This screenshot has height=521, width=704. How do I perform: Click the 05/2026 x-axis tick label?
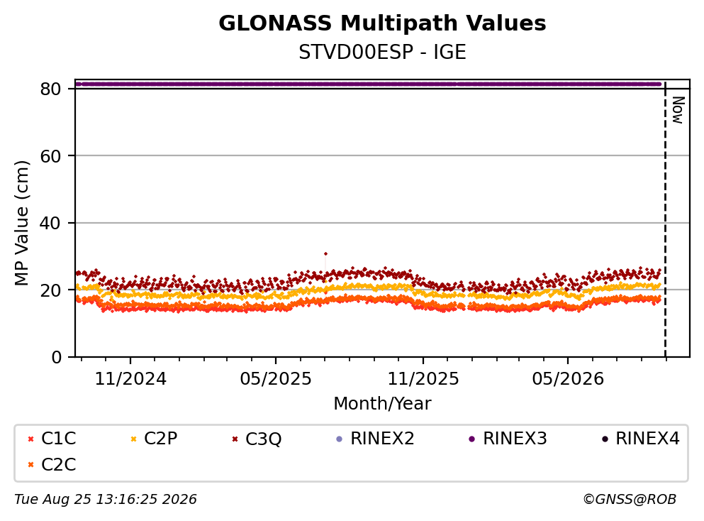pyautogui.click(x=568, y=379)
